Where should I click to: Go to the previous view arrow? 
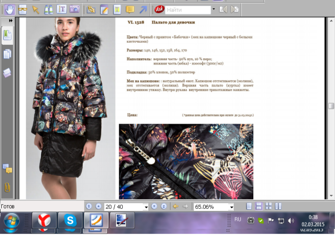(176, 207)
